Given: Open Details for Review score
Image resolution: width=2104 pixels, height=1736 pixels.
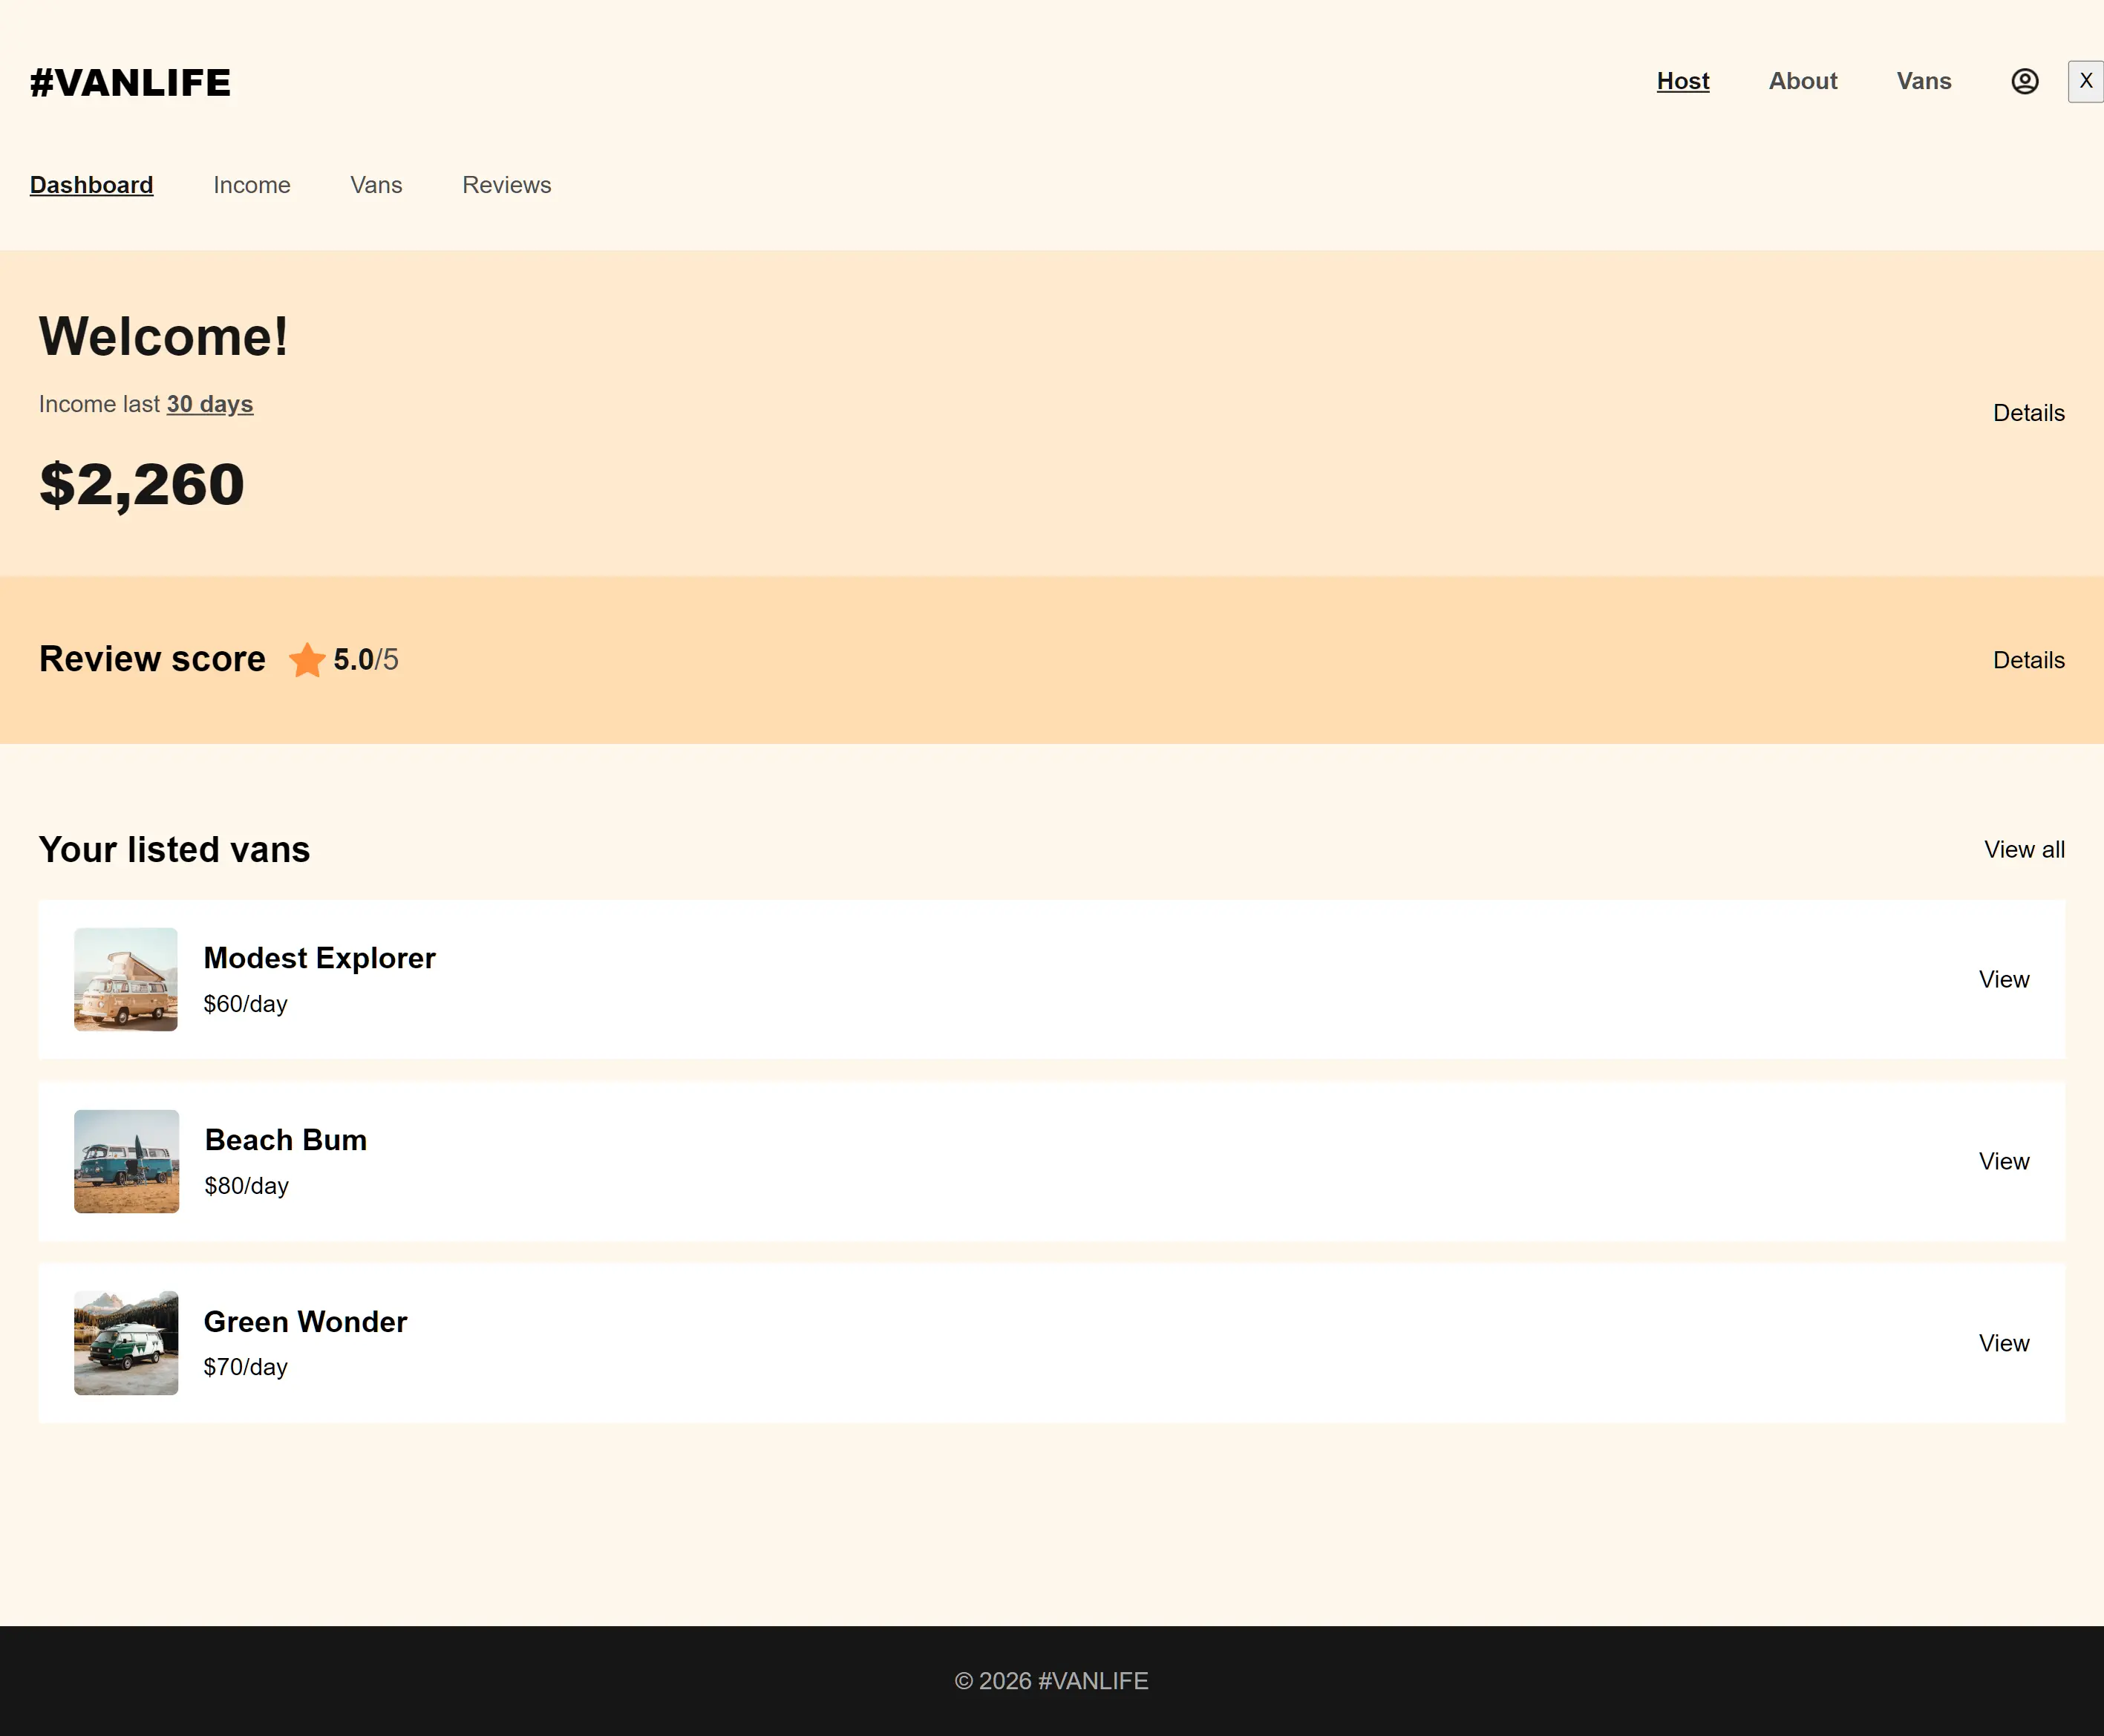Looking at the screenshot, I should 2028,660.
